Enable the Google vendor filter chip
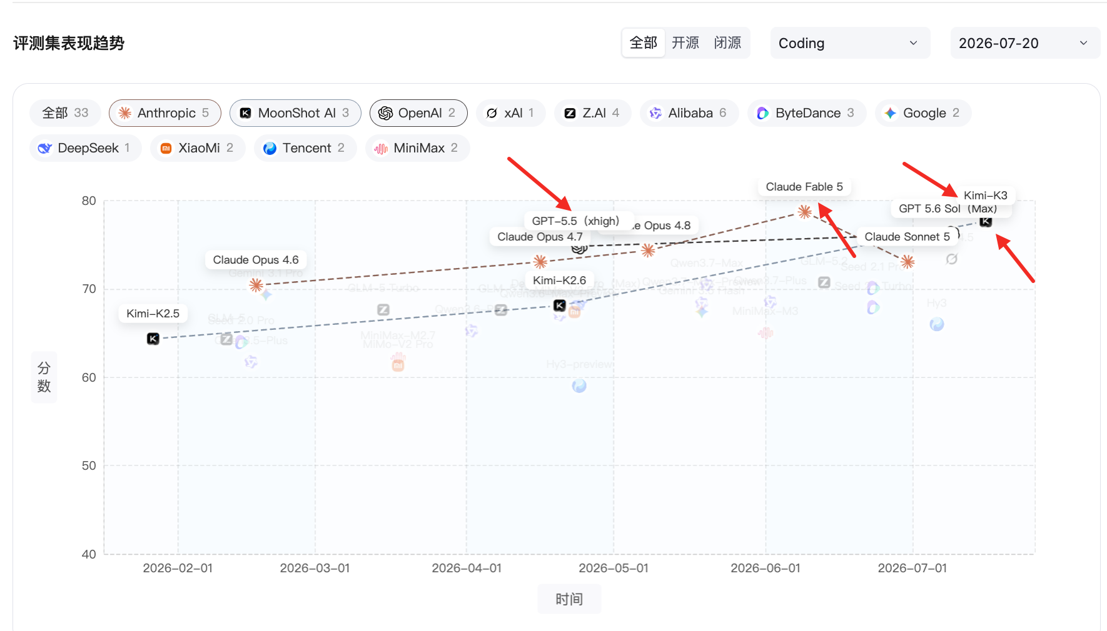Image resolution: width=1107 pixels, height=631 pixels. point(922,113)
